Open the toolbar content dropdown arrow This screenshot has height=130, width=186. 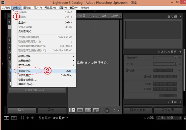click(x=119, y=110)
